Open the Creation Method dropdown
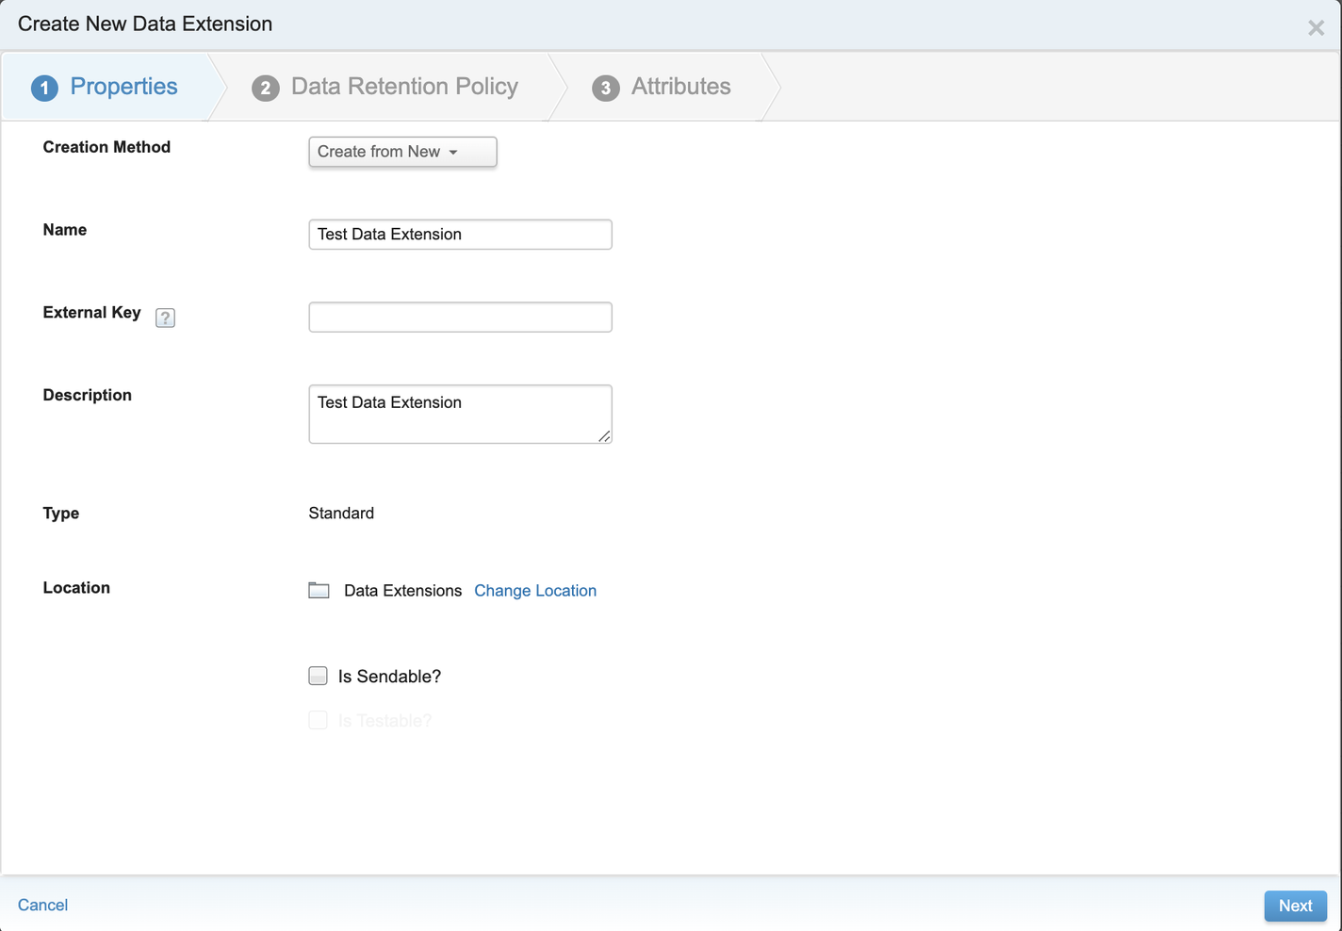 tap(402, 152)
